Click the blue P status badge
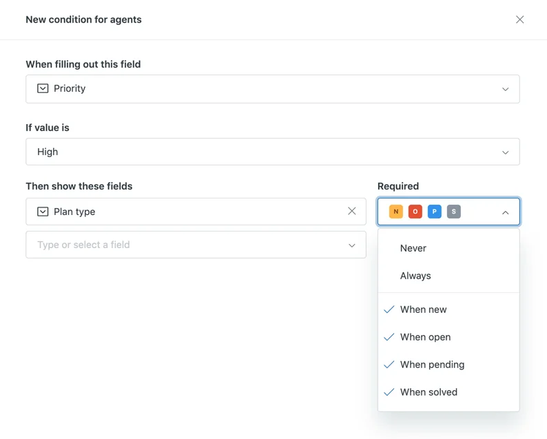Viewport: 547px width, 439px height. [434, 212]
